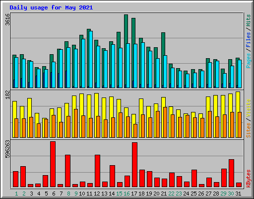The width and height of the screenshot is (254, 199).
Task: Click the red KBytes bar for day 6
Action: pyautogui.click(x=53, y=164)
